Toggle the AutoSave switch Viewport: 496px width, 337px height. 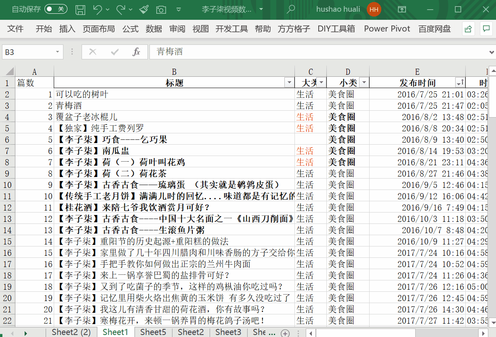56,9
